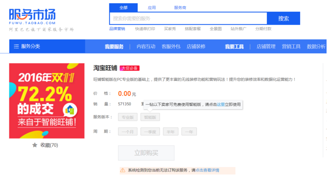Click the 2016年双11 product banner image
The width and height of the screenshot is (329, 180).
[47, 101]
